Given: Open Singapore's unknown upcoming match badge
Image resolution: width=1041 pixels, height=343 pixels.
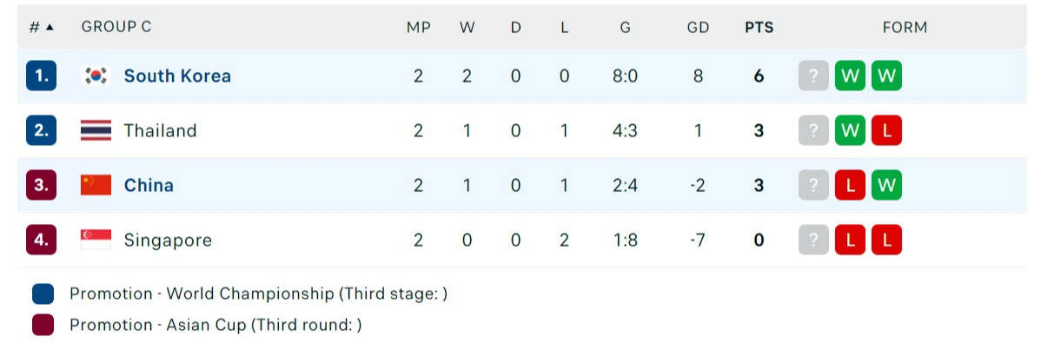Looking at the screenshot, I should click(814, 240).
